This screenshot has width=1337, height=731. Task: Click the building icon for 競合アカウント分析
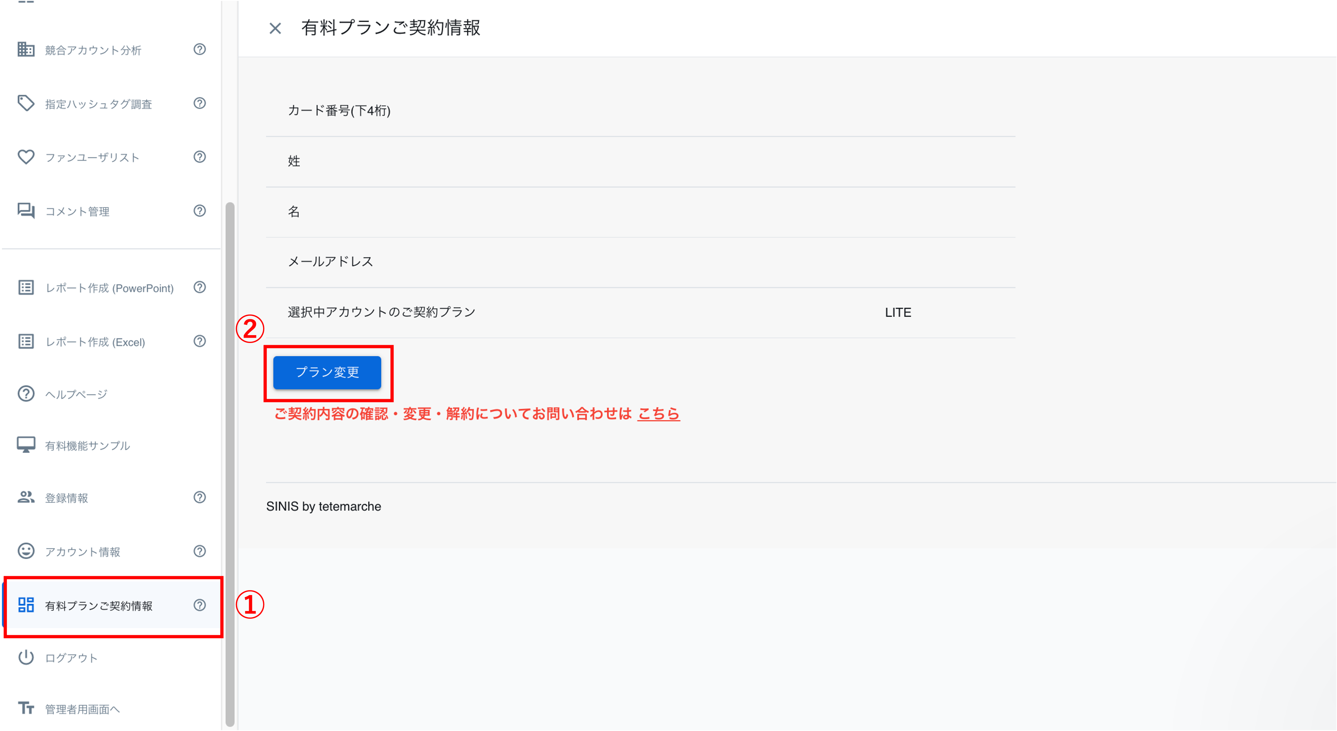pos(25,50)
